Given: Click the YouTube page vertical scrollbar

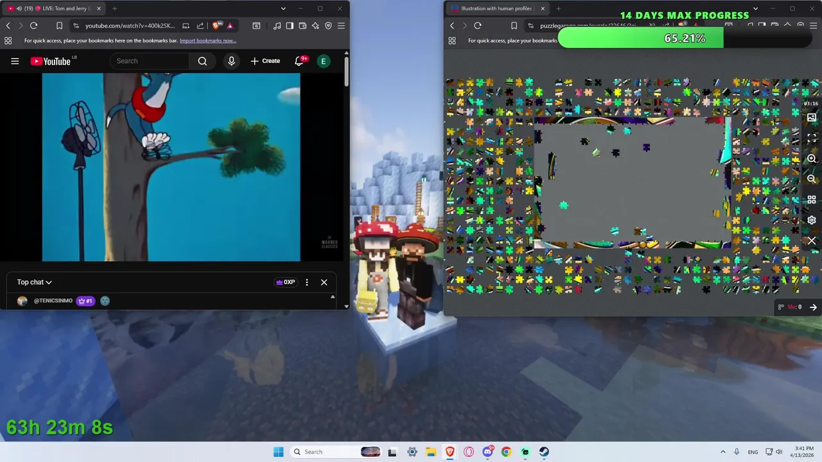Looking at the screenshot, I should pyautogui.click(x=346, y=73).
